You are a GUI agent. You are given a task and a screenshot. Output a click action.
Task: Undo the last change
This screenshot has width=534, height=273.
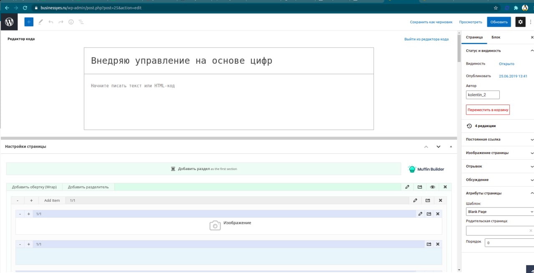coord(51,22)
